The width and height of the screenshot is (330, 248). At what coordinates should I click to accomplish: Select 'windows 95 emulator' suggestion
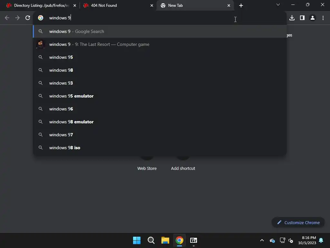tap(160, 96)
